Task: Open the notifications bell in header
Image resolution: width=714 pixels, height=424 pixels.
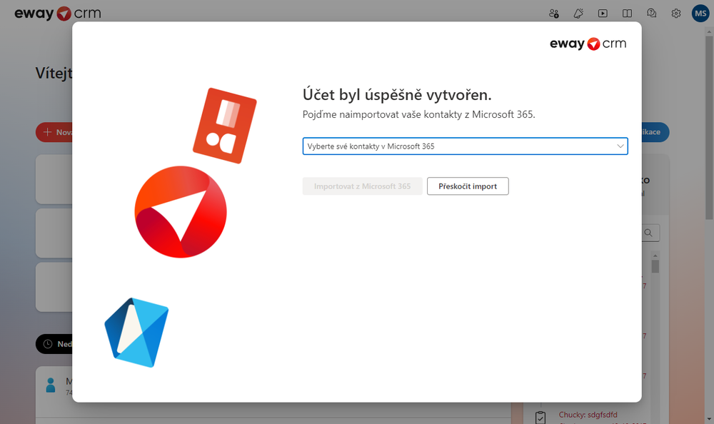Action: coord(578,14)
